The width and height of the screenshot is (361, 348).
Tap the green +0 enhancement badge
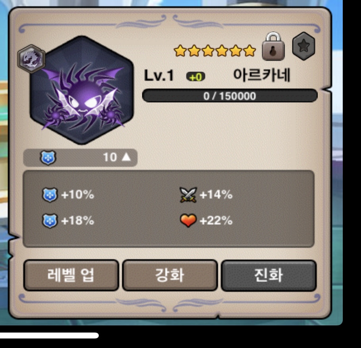coord(196,77)
